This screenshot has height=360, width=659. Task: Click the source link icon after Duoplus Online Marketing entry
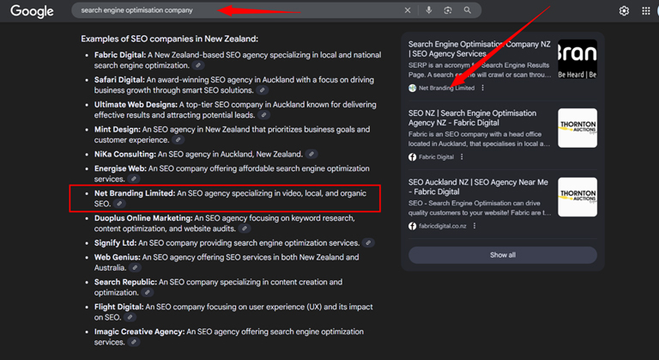245,229
